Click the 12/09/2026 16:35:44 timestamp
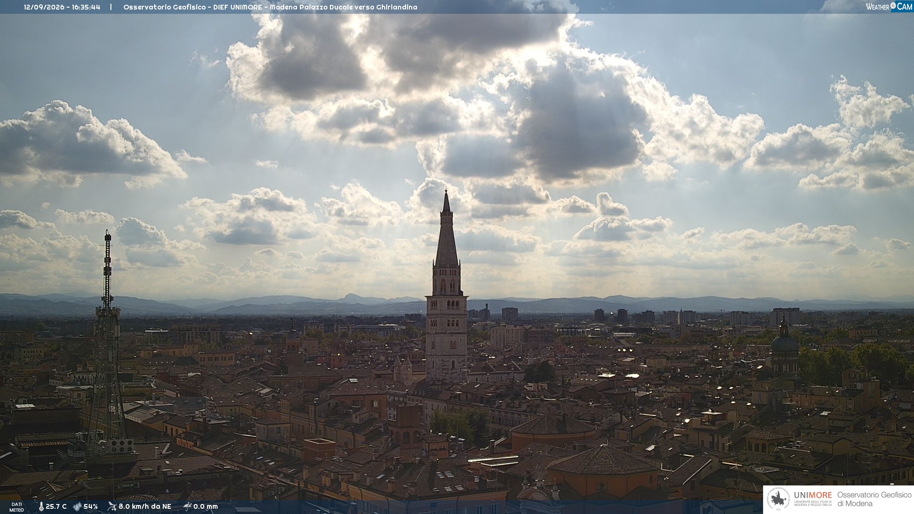 (x=62, y=7)
